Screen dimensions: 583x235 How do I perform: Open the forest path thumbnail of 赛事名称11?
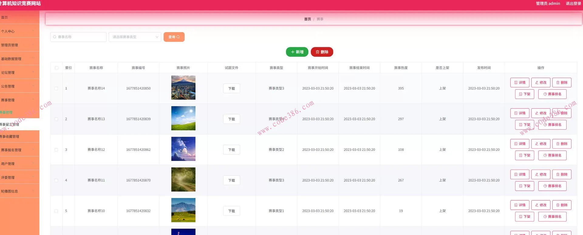coord(183,180)
